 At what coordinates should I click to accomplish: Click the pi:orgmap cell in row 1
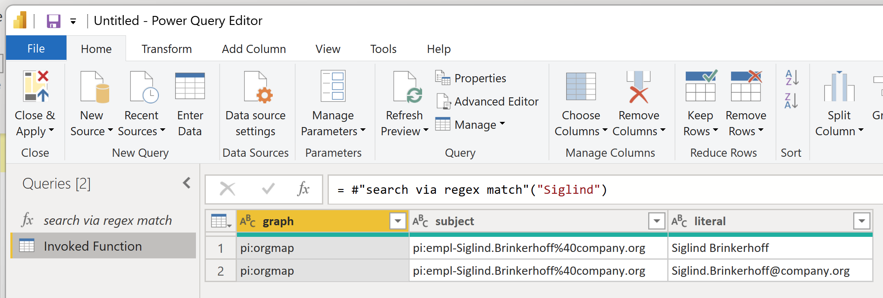coord(322,248)
